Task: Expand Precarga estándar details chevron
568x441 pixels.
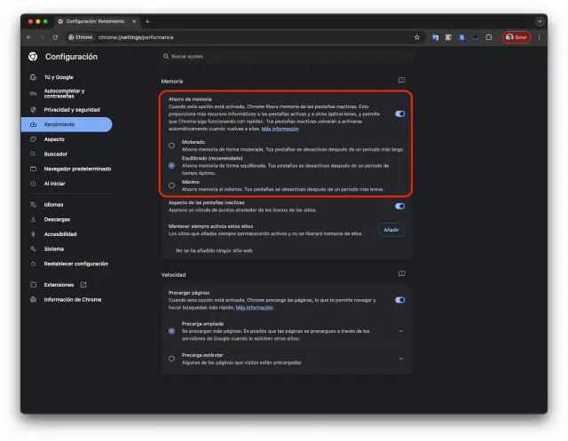Action: pos(400,358)
